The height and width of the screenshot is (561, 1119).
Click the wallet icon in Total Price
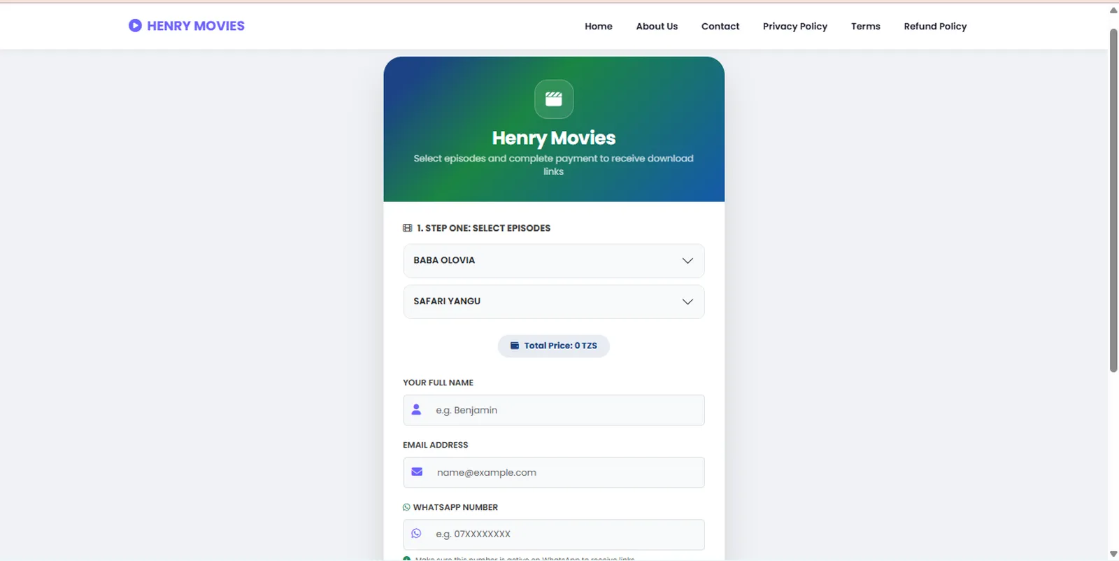[515, 346]
